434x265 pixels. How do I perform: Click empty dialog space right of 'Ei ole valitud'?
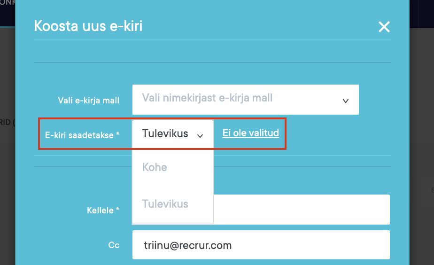[x=338, y=134]
